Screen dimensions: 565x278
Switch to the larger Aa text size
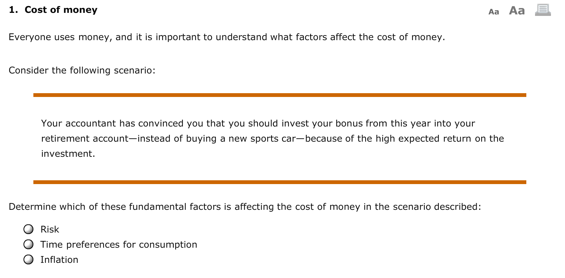[x=517, y=11]
